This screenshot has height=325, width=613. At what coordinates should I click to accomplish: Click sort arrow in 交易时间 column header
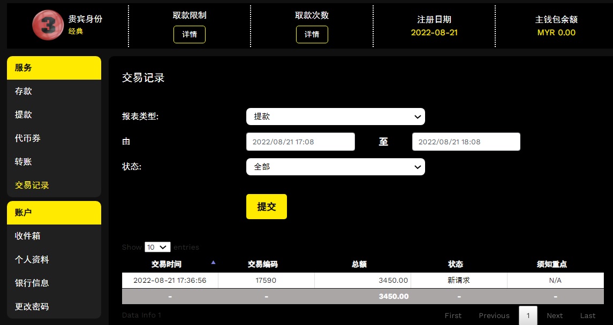click(x=214, y=262)
